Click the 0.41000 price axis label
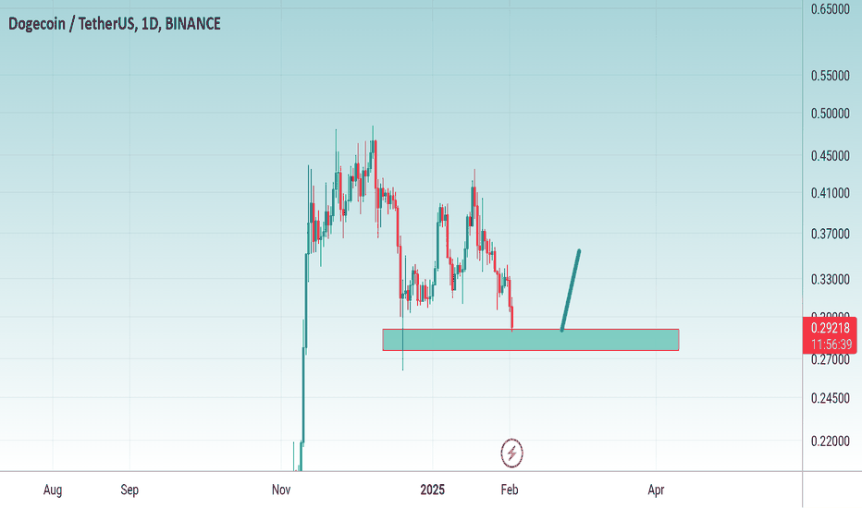 [831, 193]
